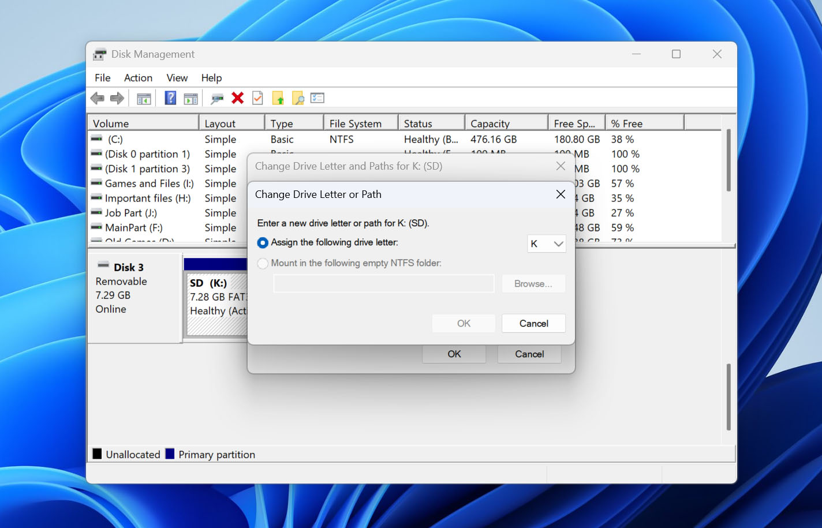The width and height of the screenshot is (822, 528).
Task: Click the Disk Management title bar icon
Action: (x=100, y=54)
